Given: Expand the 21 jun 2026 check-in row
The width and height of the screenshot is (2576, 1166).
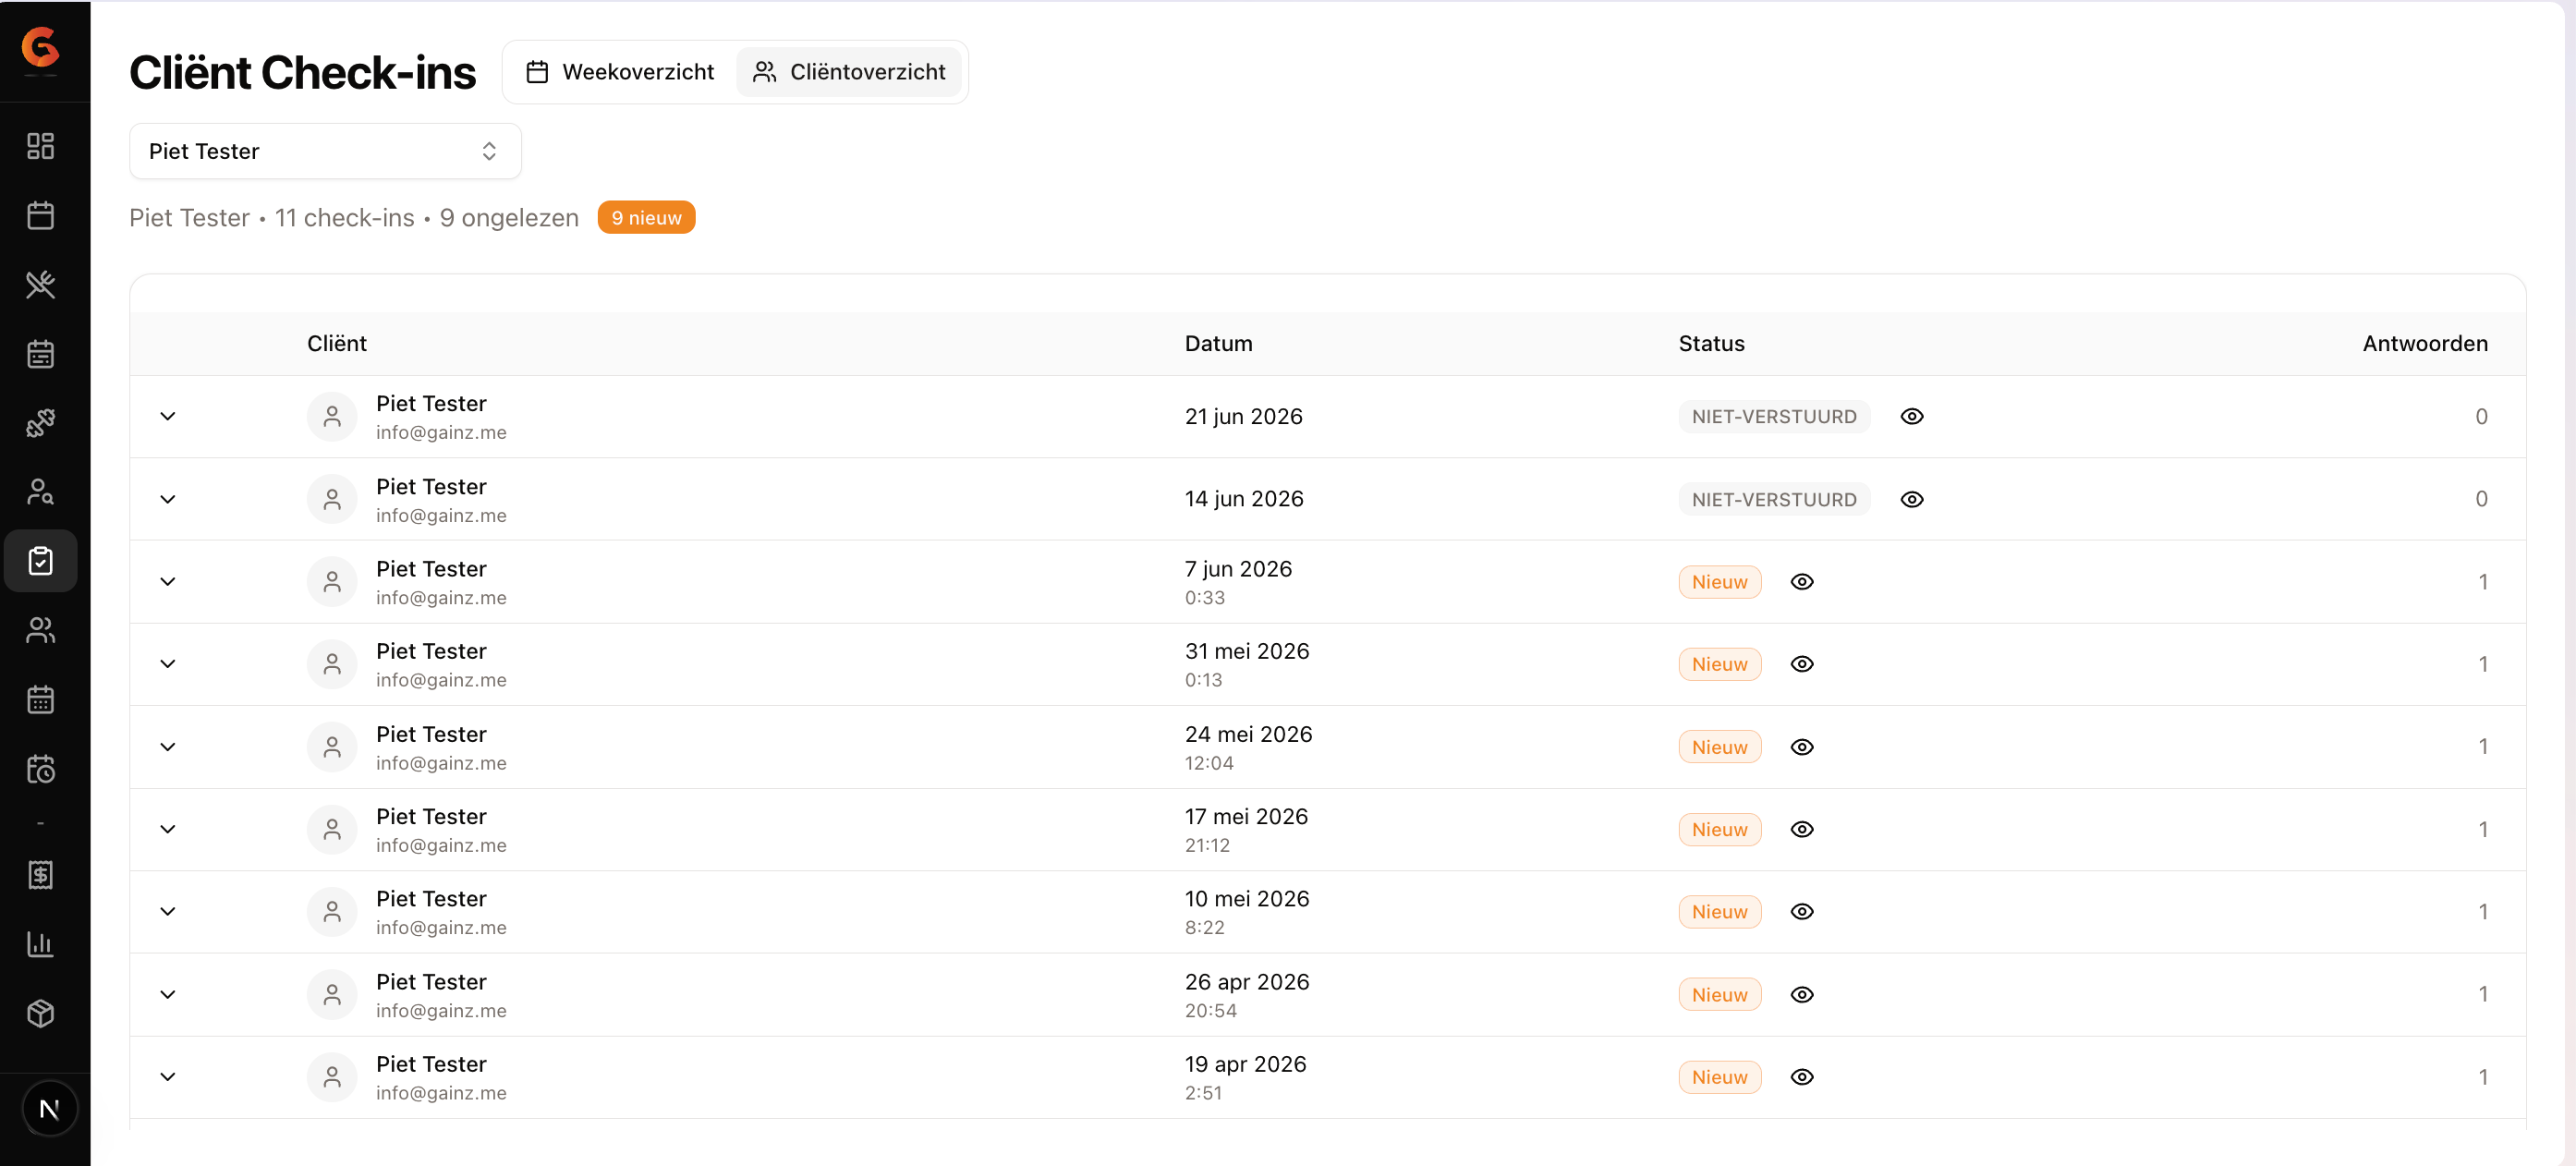Looking at the screenshot, I should pos(168,416).
